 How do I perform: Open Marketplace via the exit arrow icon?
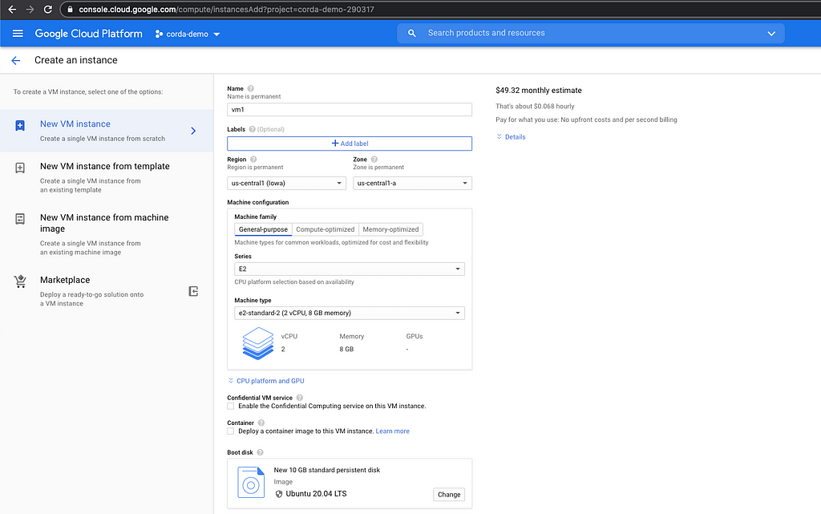coord(193,292)
